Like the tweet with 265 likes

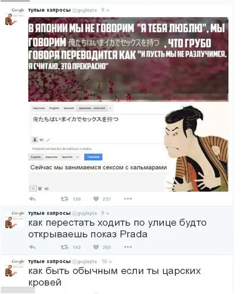click(96, 247)
